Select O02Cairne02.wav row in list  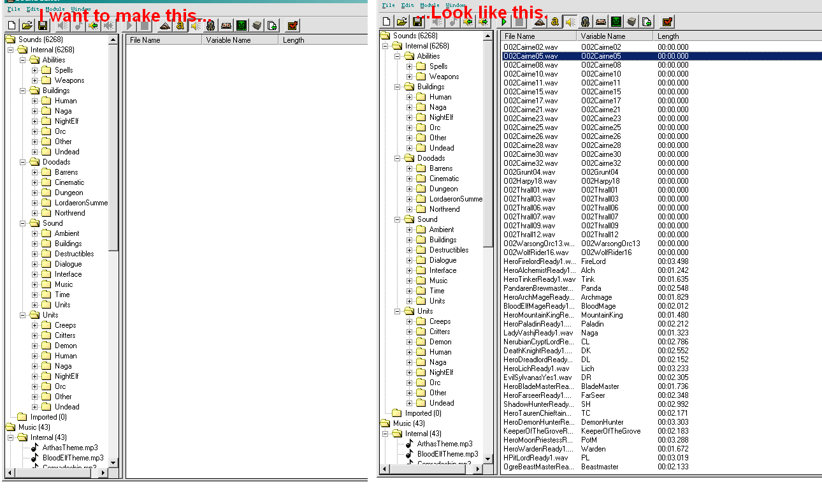point(661,47)
